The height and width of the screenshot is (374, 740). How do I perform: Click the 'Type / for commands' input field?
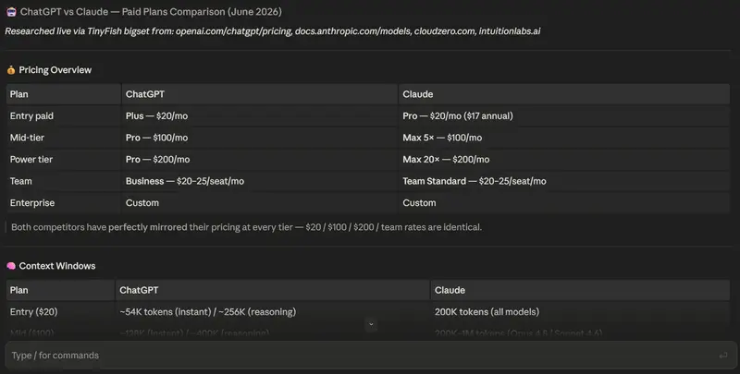(x=371, y=356)
